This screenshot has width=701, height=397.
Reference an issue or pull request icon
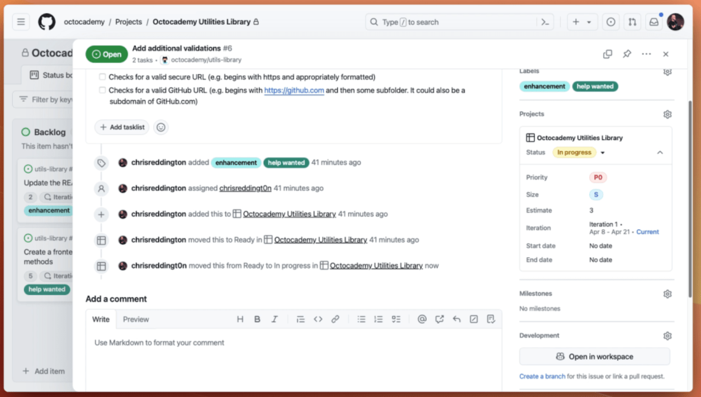(439, 319)
